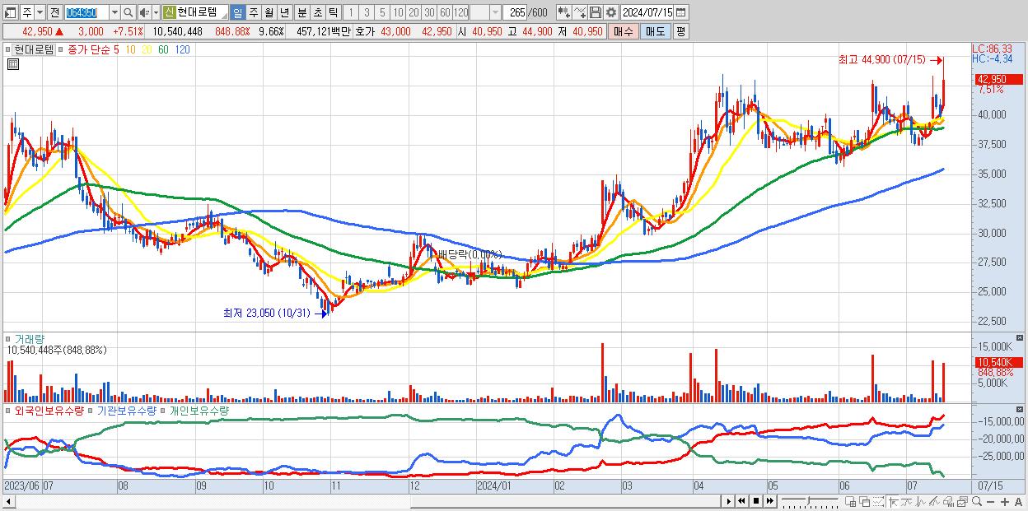Select the 3 interval button
1028x511 pixels.
click(367, 12)
